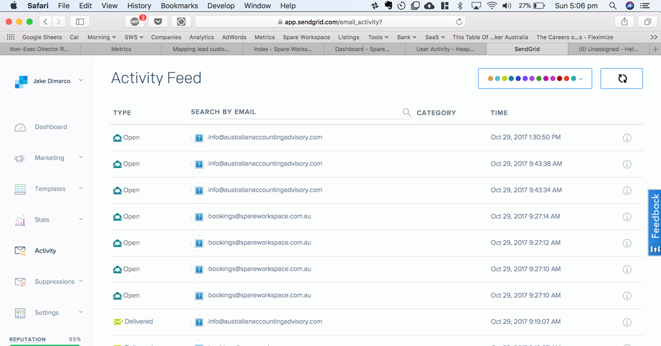Open the colored-dots event type filter dropdown
Image resolution: width=661 pixels, height=346 pixels.
(x=535, y=79)
